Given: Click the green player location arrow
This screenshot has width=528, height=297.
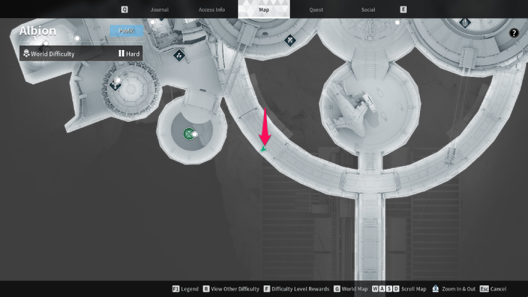Looking at the screenshot, I should pyautogui.click(x=263, y=148).
